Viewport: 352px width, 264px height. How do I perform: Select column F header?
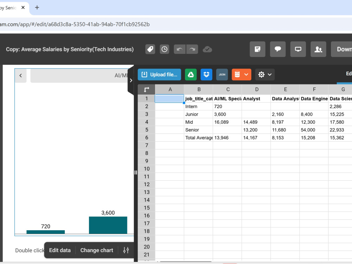pos(314,89)
